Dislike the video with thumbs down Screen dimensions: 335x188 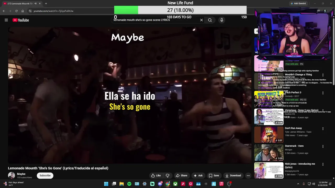(167, 175)
